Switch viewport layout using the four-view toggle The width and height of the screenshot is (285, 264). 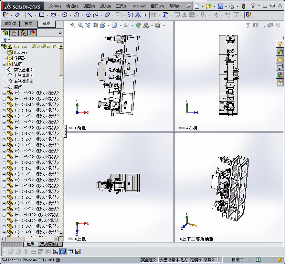[x=70, y=251]
